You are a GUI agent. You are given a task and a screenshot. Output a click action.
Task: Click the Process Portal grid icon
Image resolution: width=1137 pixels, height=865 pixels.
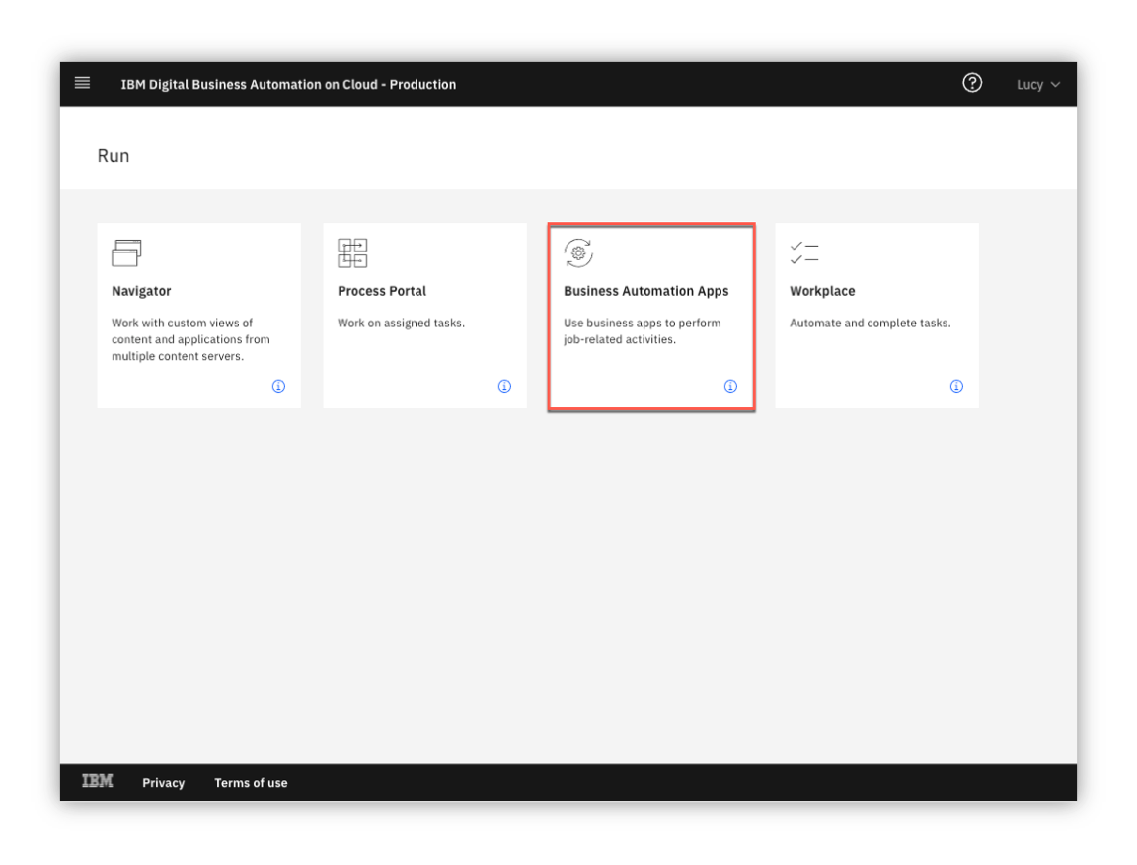[352, 252]
